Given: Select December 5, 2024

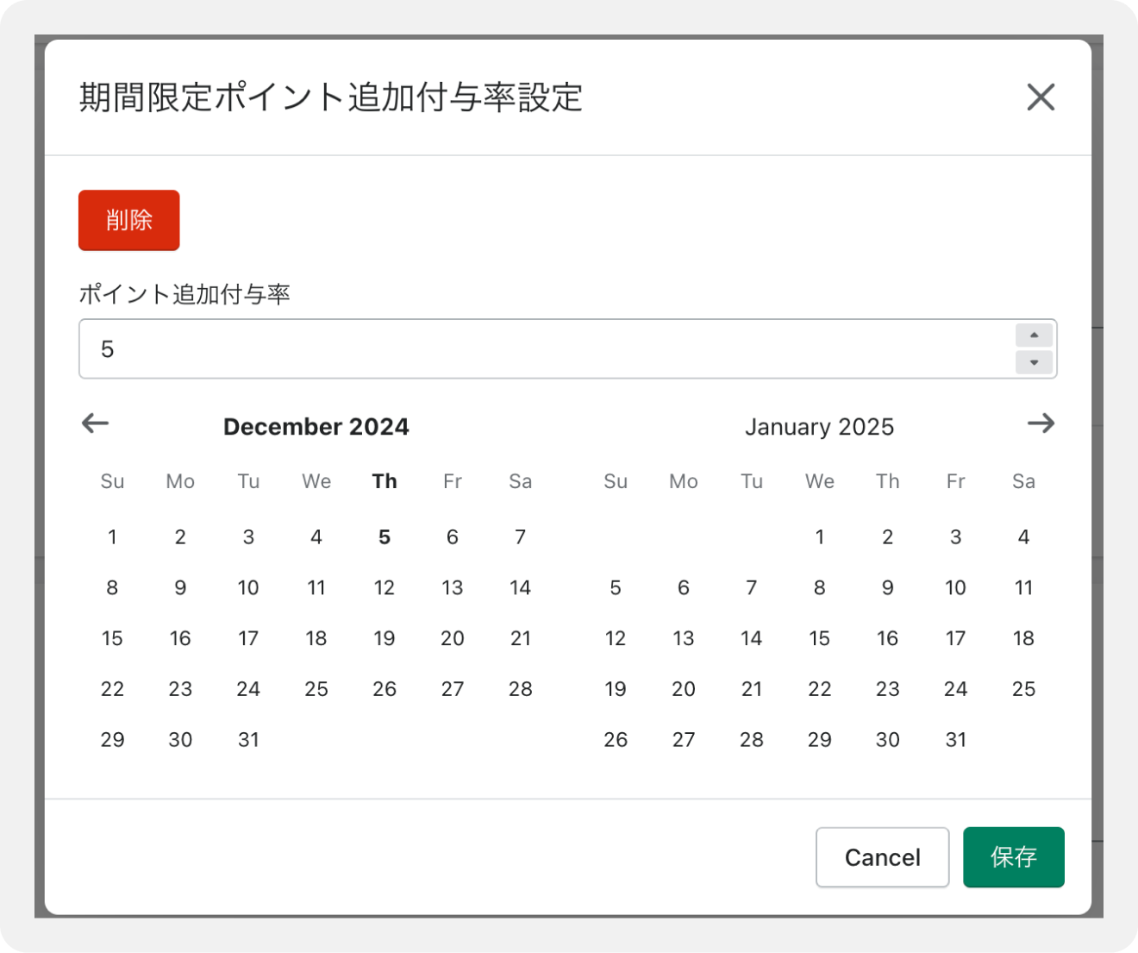Looking at the screenshot, I should (385, 537).
